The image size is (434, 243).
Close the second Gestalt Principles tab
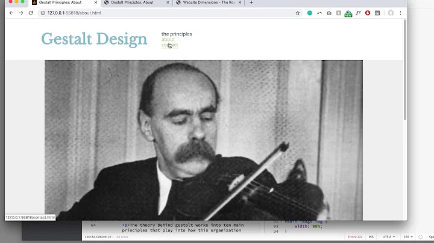[168, 2]
